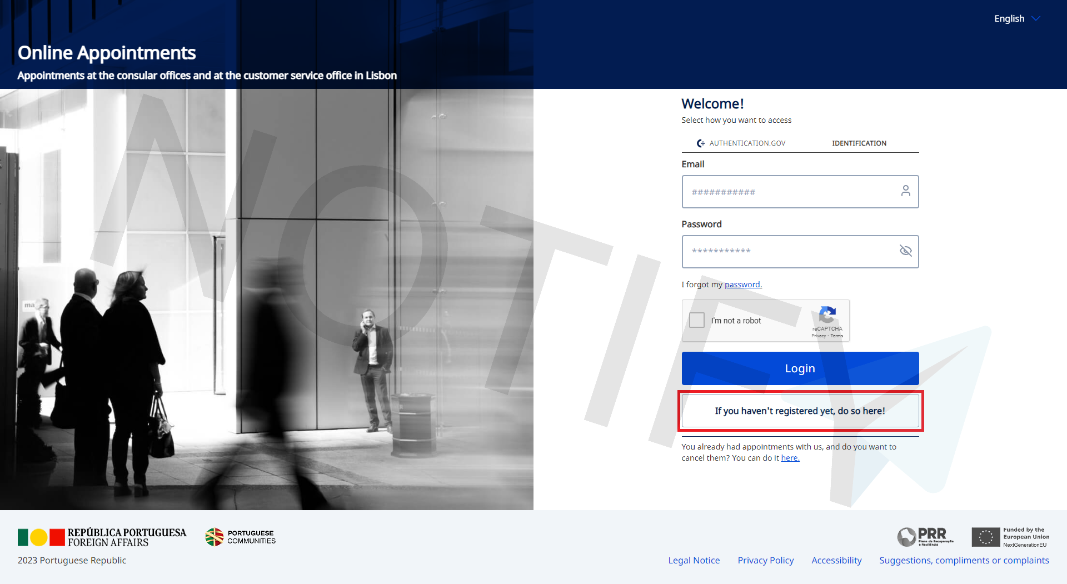Click the register here button

800,411
